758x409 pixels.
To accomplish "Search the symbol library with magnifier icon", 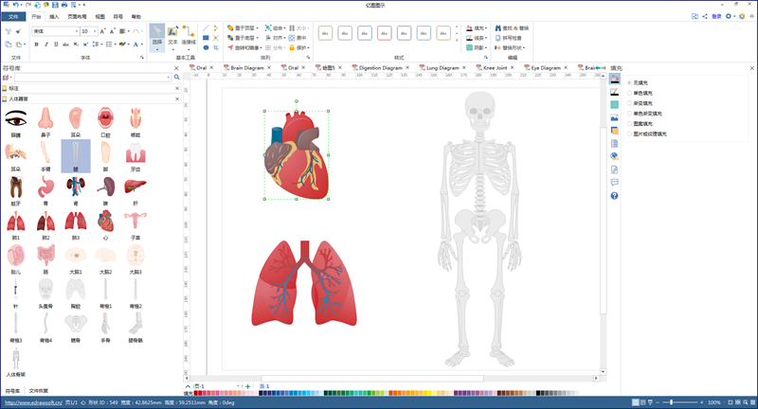I will pyautogui.click(x=177, y=78).
